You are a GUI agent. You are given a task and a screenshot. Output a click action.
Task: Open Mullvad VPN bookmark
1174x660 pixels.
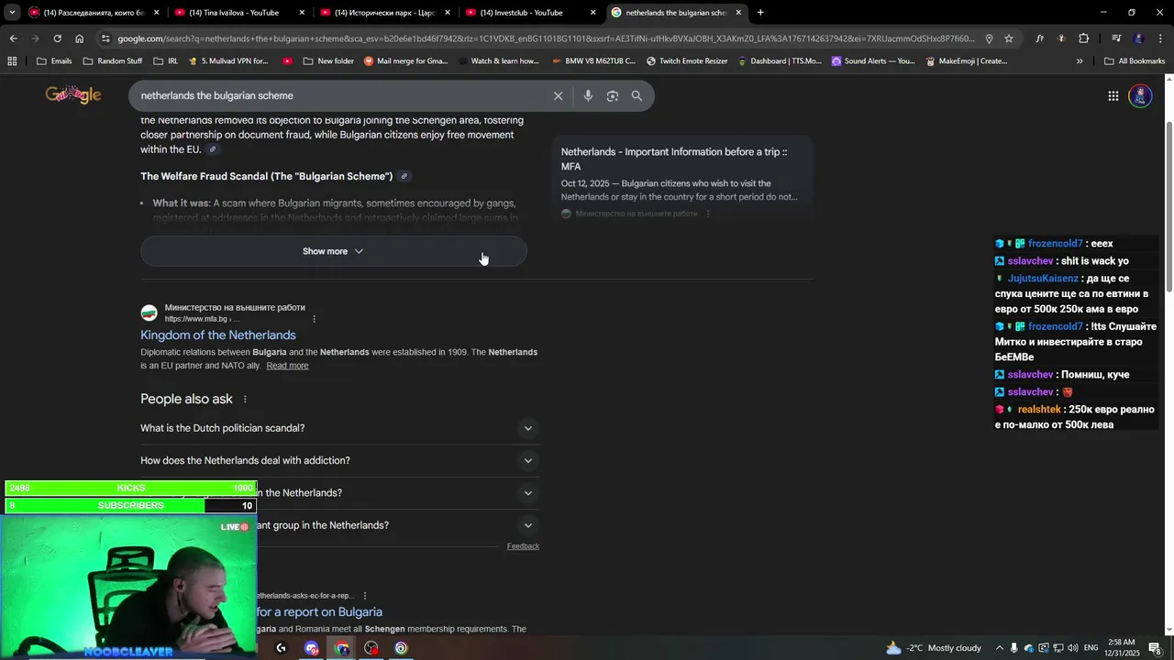pos(228,61)
